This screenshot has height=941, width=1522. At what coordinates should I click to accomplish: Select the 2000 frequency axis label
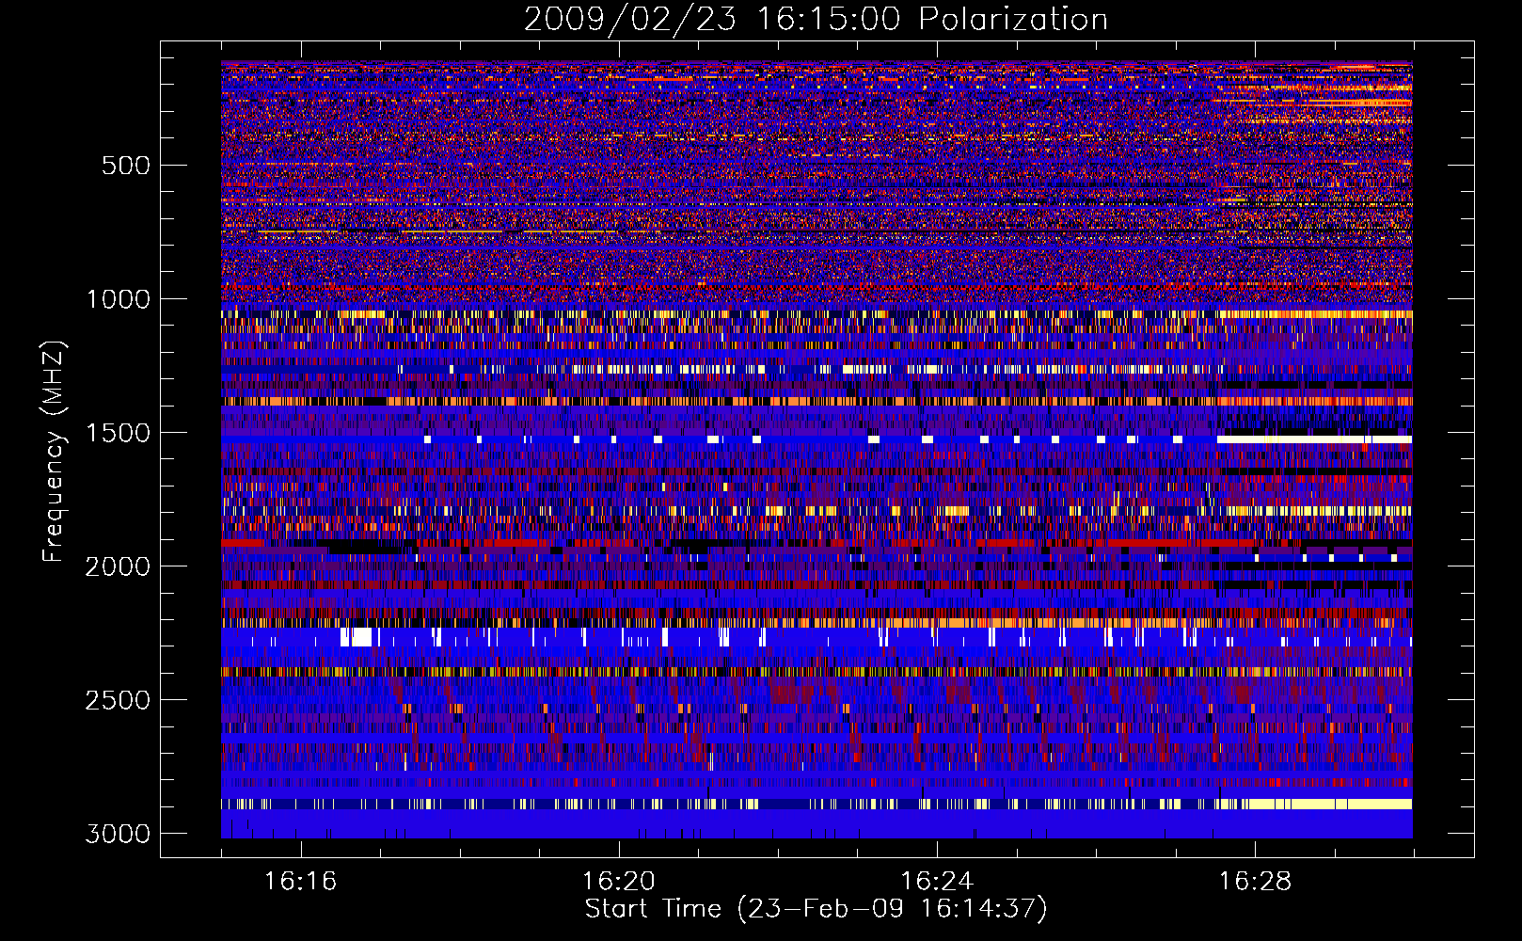[119, 567]
